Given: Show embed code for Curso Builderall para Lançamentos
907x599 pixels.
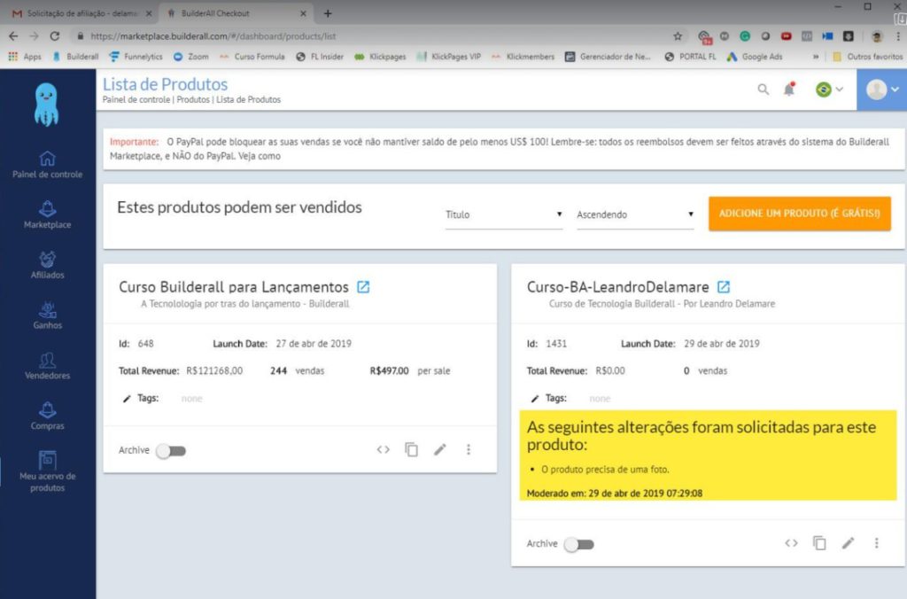Looking at the screenshot, I should coord(383,449).
